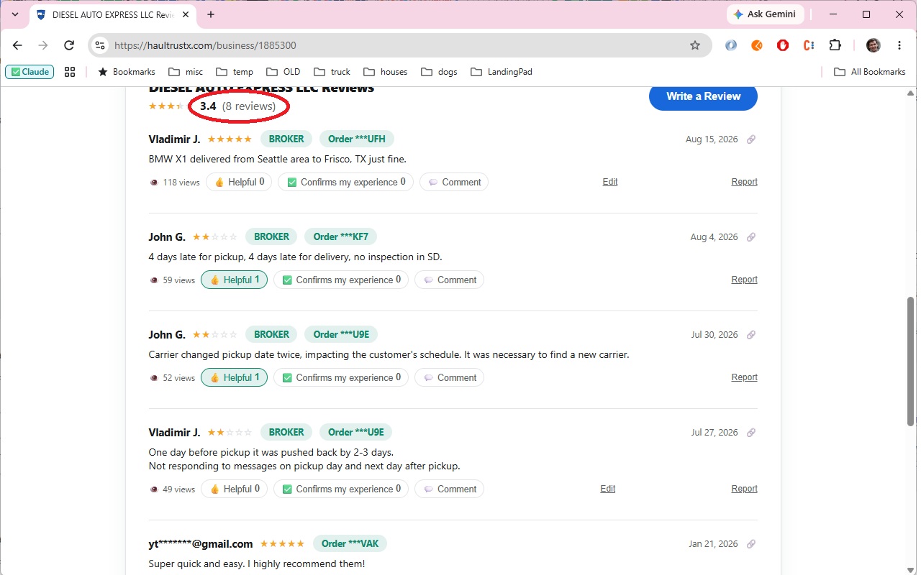Edit the Jul 27, 2026 review
The image size is (921, 575).
(608, 489)
